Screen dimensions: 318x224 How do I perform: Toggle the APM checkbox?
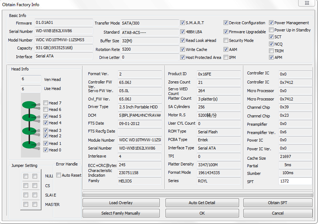click(x=271, y=57)
